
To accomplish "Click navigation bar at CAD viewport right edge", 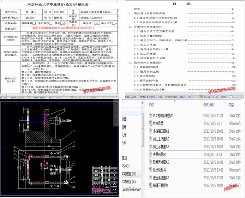I will 116,113.
